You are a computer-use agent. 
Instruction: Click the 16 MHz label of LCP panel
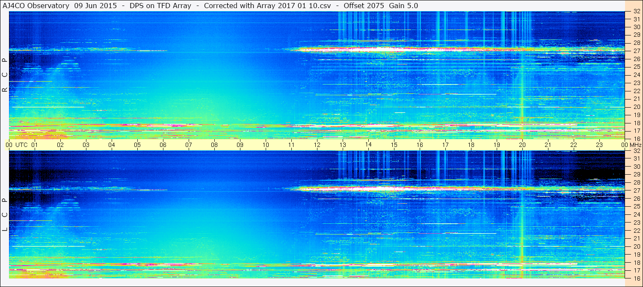(636, 278)
